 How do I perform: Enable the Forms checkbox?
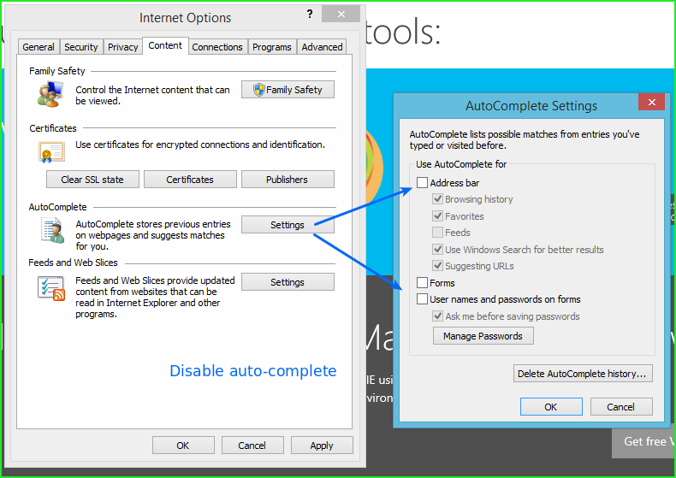point(422,283)
